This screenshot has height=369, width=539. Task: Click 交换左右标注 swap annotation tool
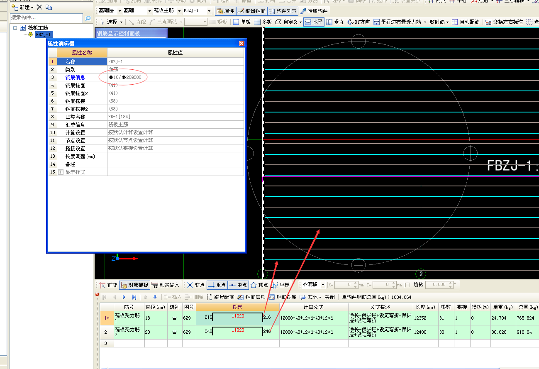tap(504, 22)
